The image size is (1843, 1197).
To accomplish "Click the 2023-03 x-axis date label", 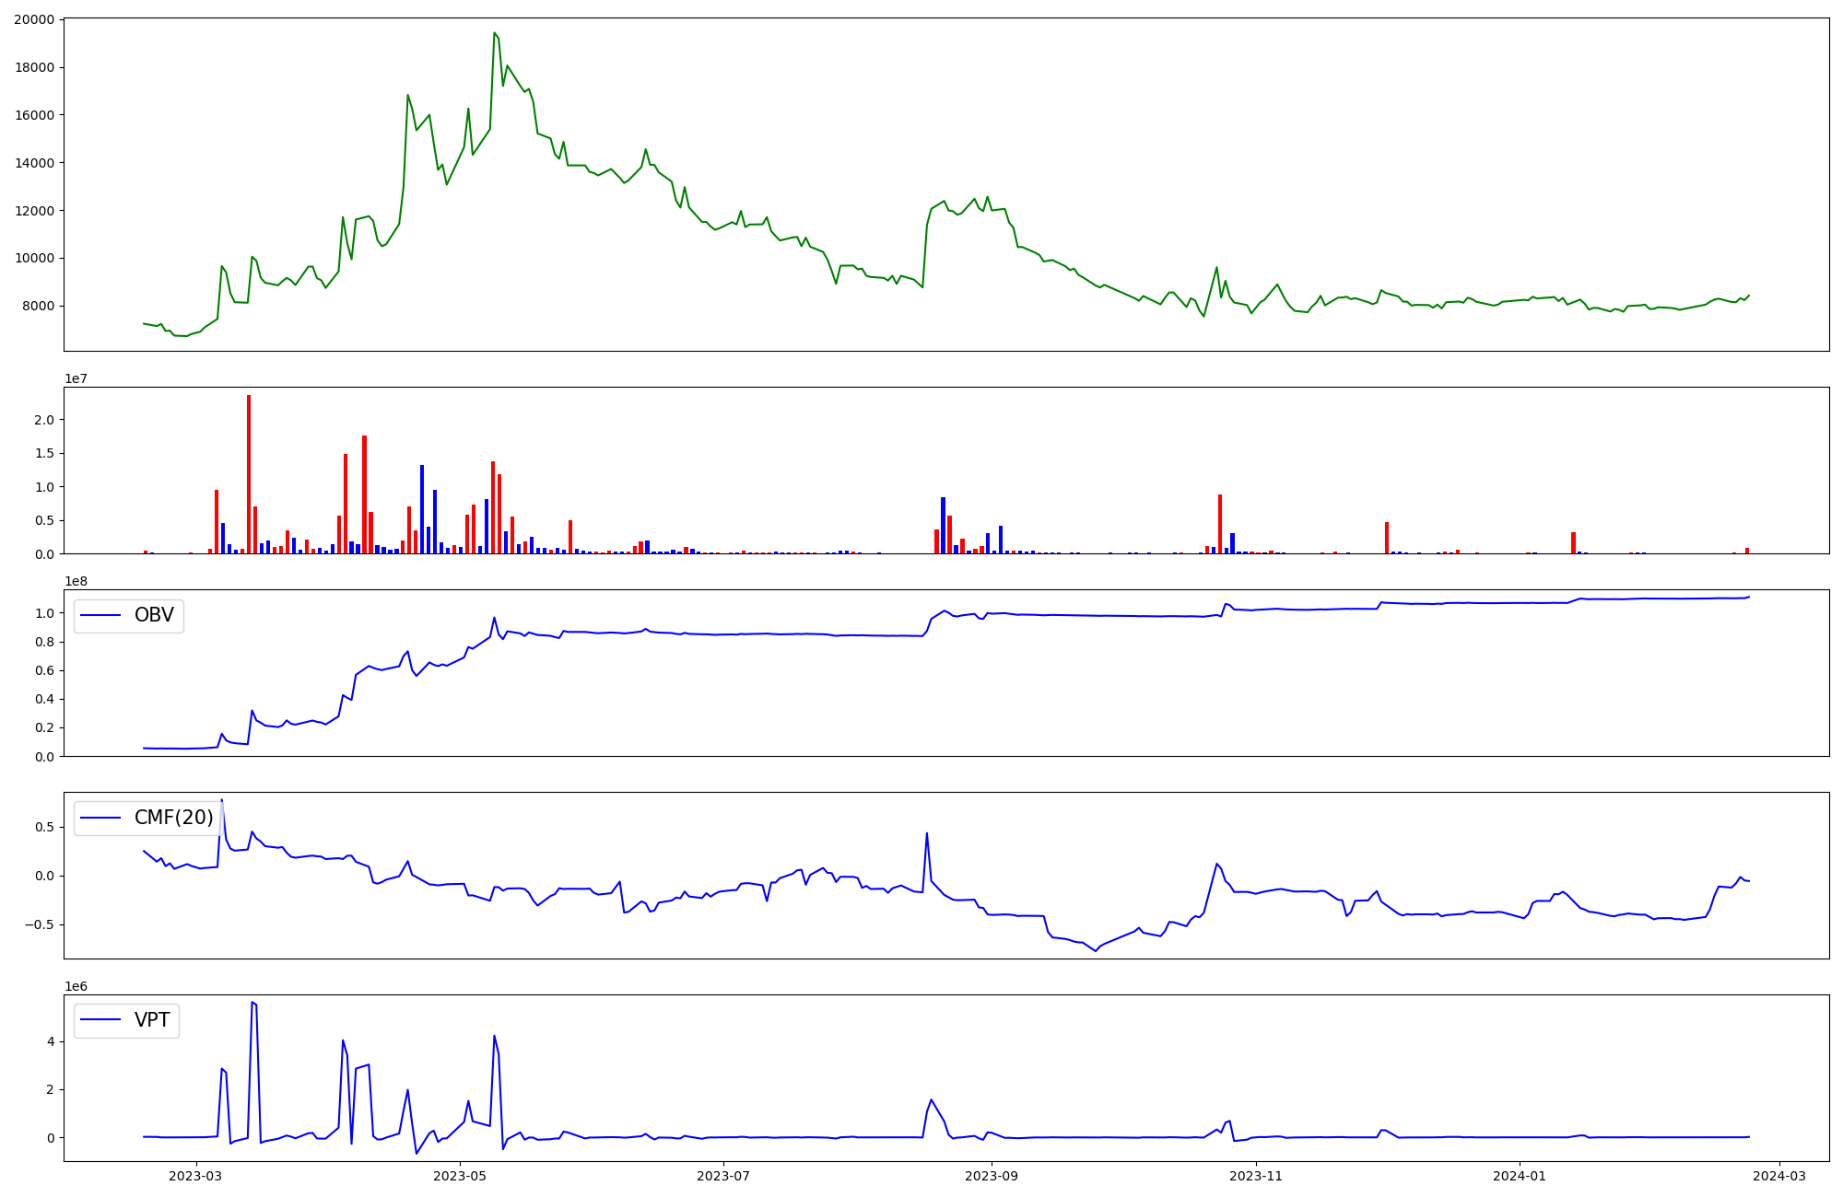I will (x=195, y=1176).
